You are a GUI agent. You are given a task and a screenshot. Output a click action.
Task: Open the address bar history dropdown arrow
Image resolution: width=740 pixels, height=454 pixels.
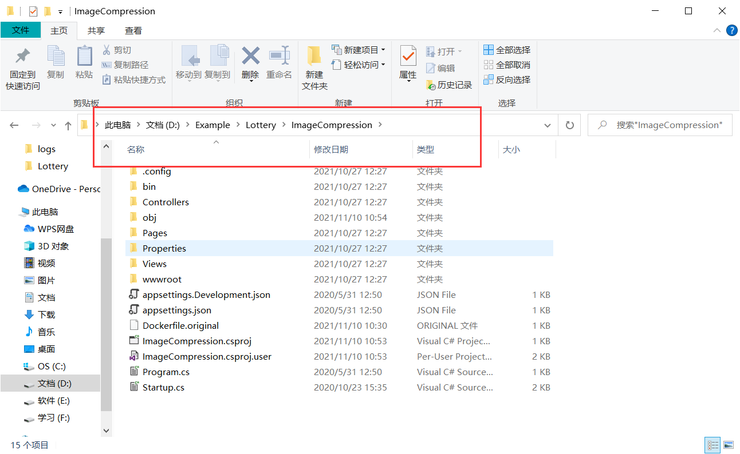tap(548, 125)
